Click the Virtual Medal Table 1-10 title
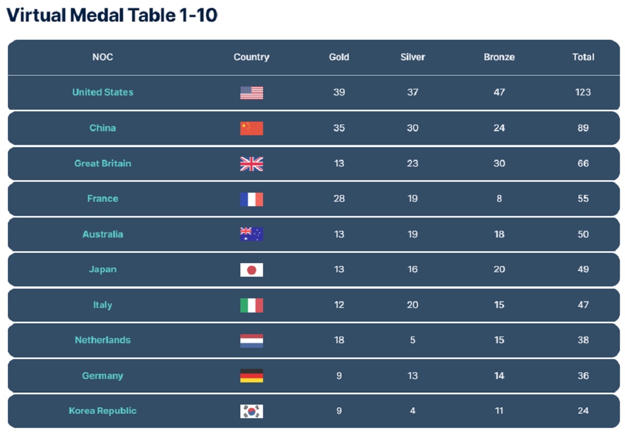 (x=112, y=15)
